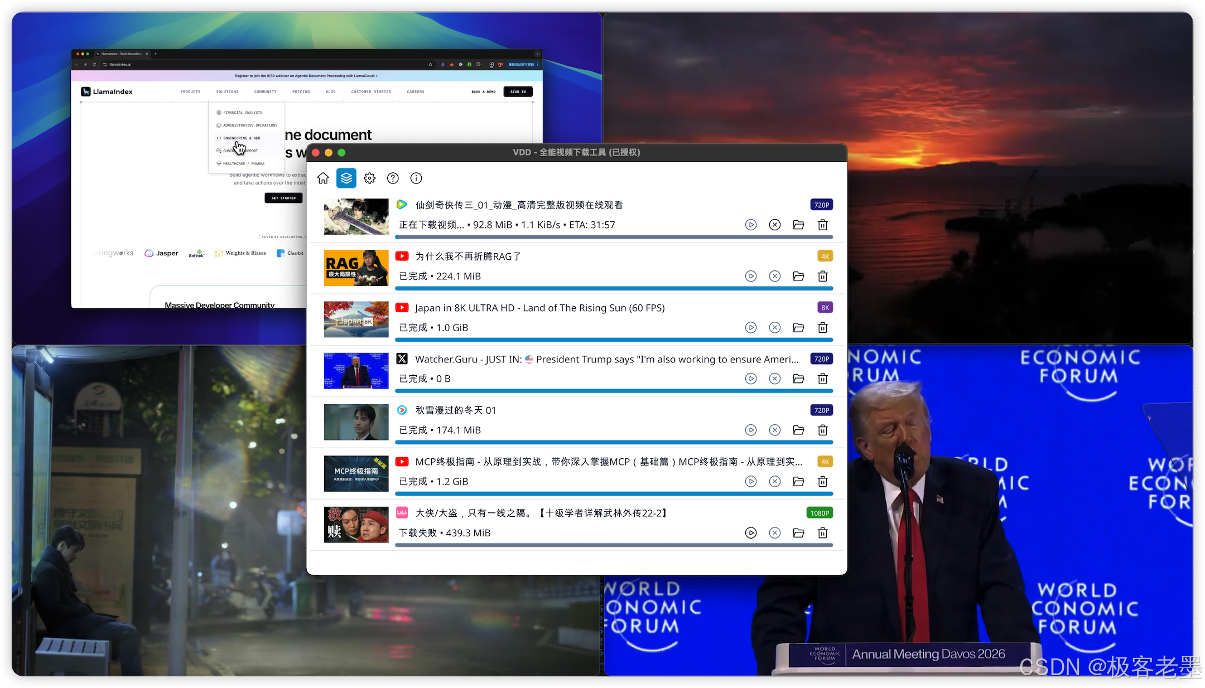The width and height of the screenshot is (1205, 688).
Task: Open SOLUTIONS menu on LlamaIndex site
Action: pyautogui.click(x=227, y=92)
